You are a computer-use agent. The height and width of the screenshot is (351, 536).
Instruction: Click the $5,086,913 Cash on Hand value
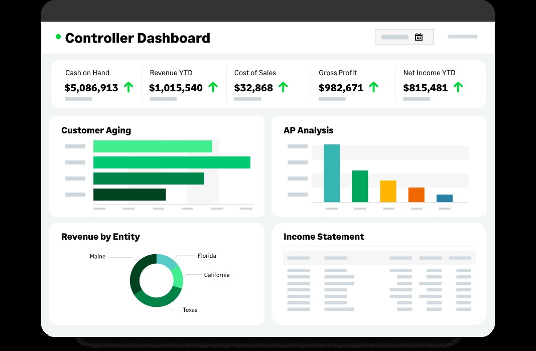[x=91, y=88]
